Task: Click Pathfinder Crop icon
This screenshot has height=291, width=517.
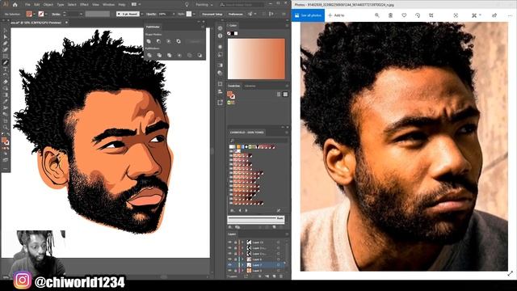Action: point(179,56)
